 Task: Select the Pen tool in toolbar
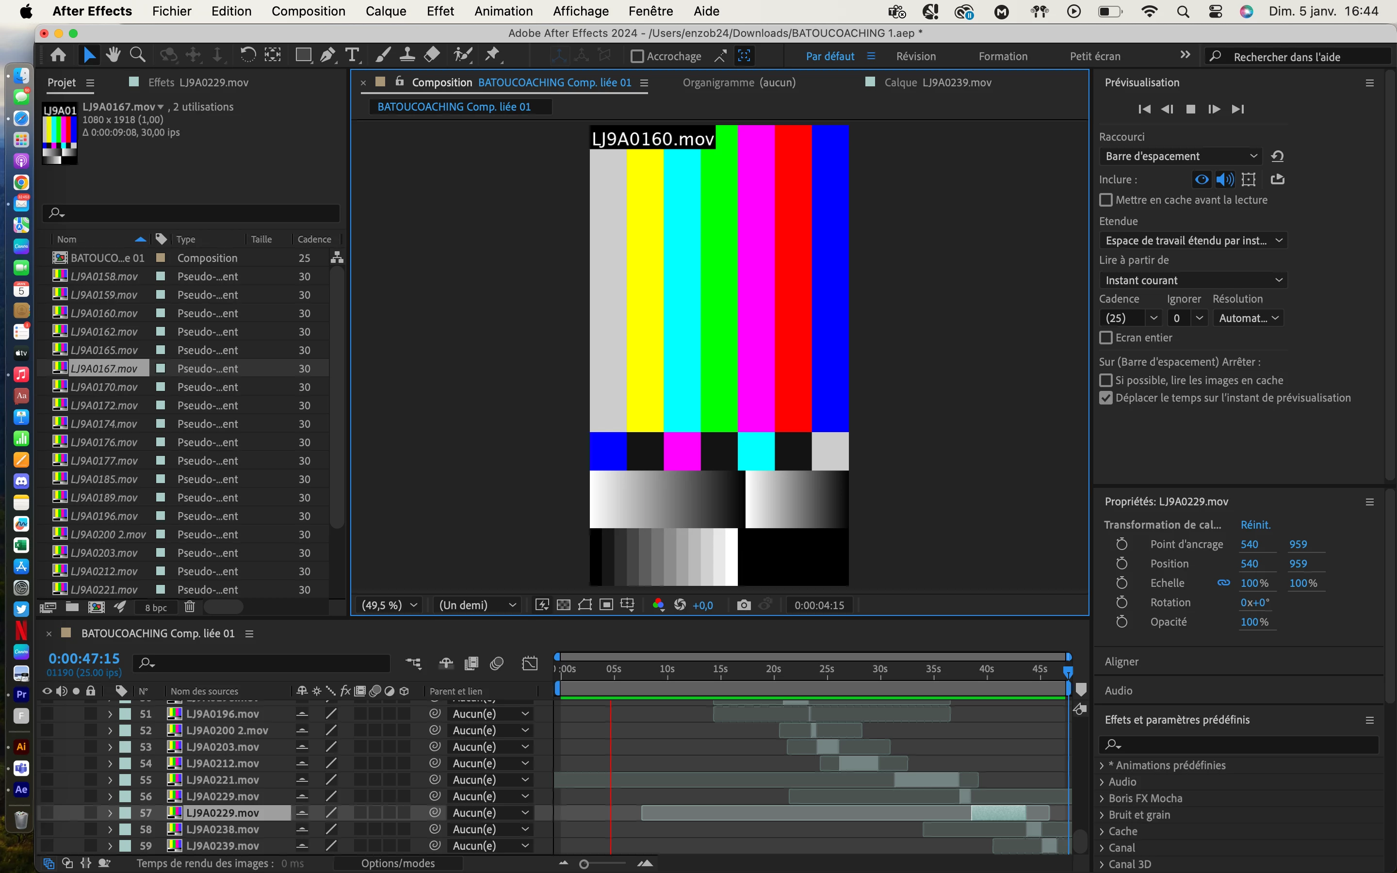[328, 55]
